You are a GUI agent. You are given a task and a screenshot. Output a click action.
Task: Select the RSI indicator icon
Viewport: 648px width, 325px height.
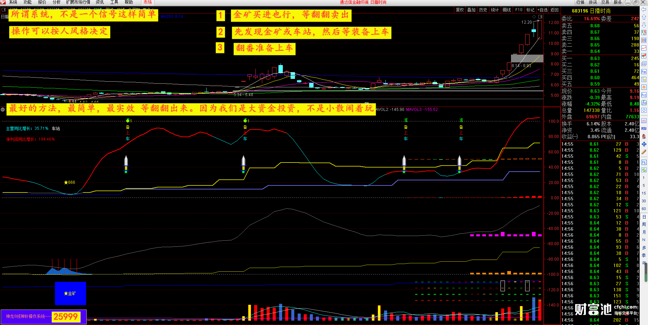[x=644, y=128]
